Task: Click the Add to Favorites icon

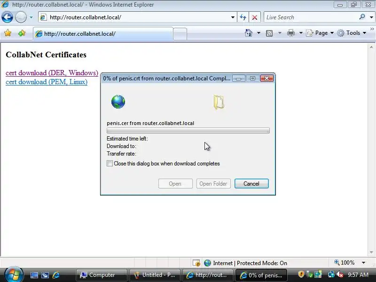Action: pos(22,33)
